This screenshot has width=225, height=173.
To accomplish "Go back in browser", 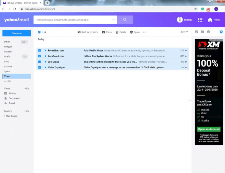I will [3, 9].
